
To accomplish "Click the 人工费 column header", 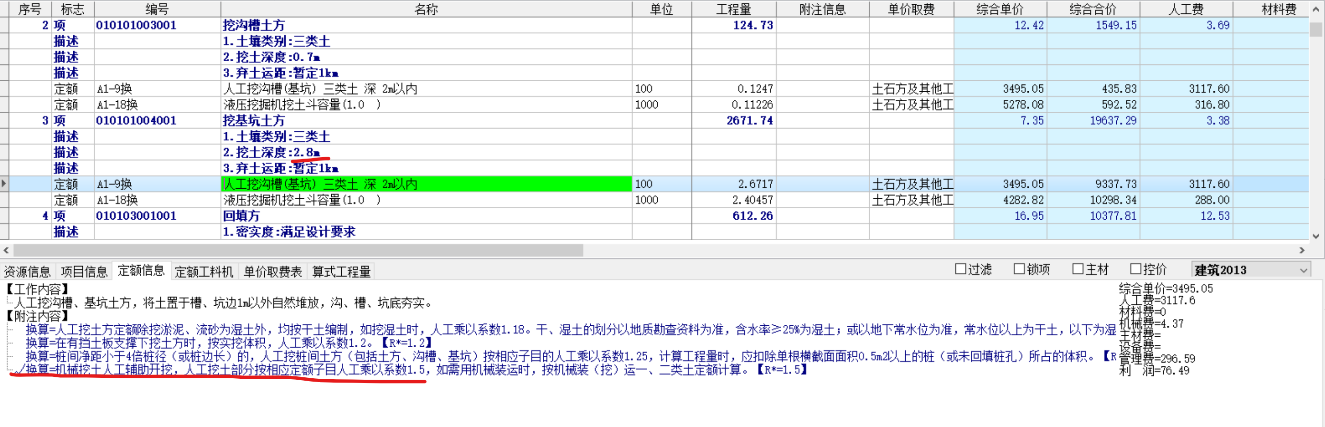I will click(1186, 9).
